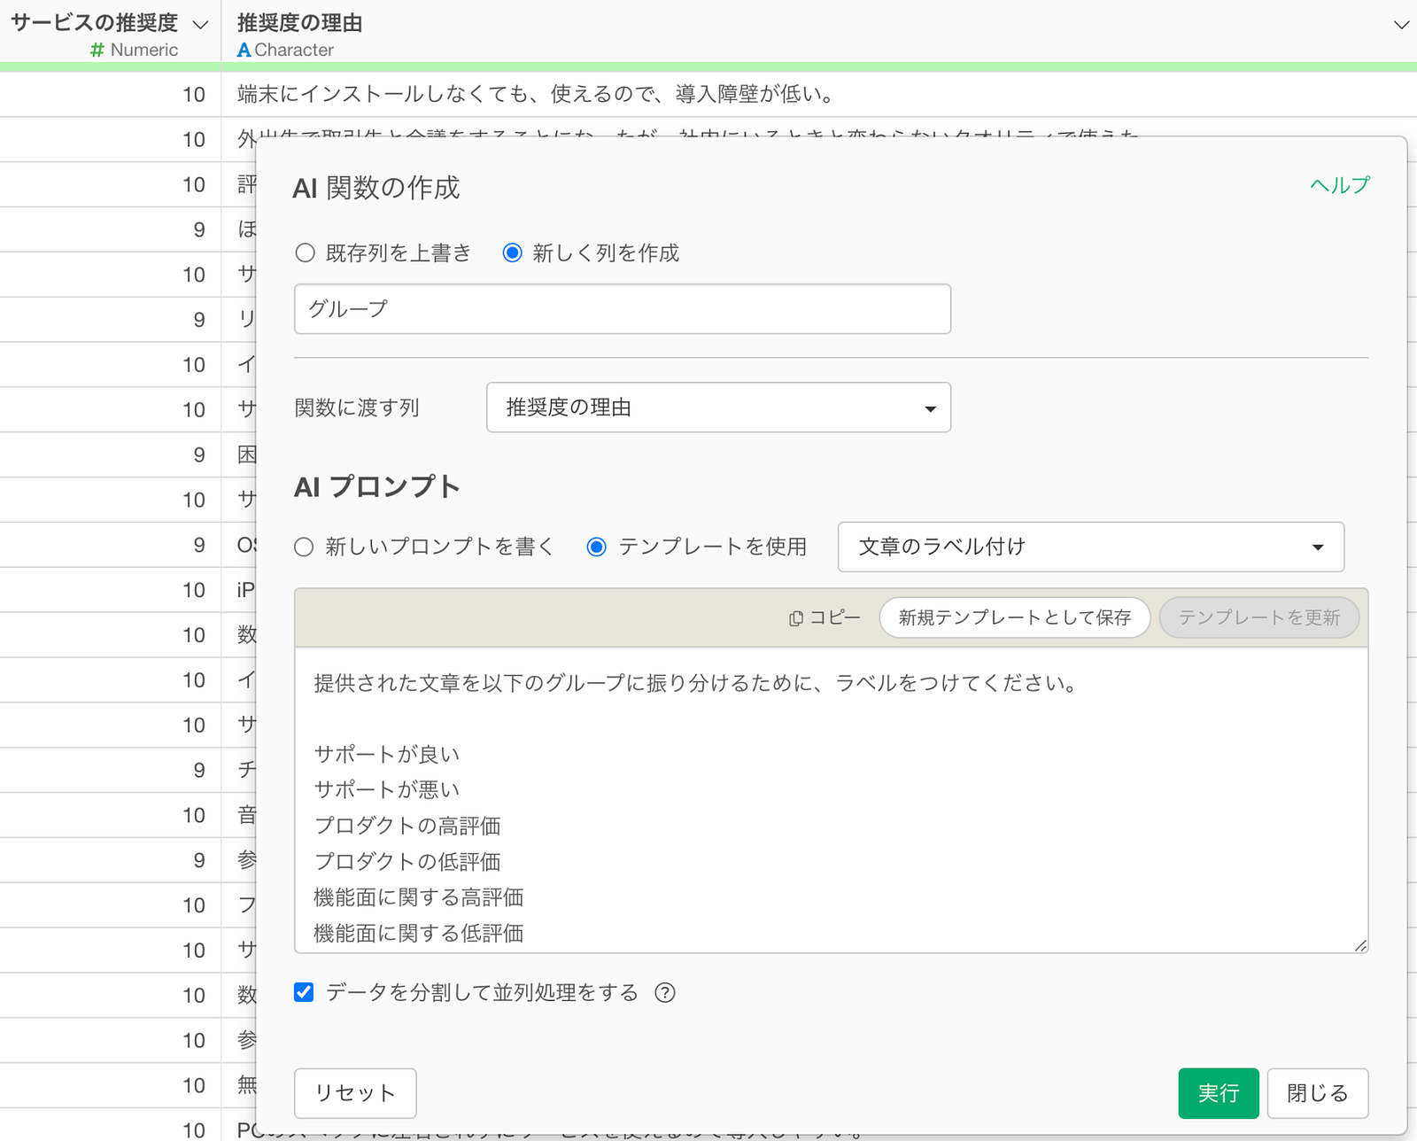Open the 文章のラベル付け template dropdown
1417x1141 pixels.
tap(1091, 547)
